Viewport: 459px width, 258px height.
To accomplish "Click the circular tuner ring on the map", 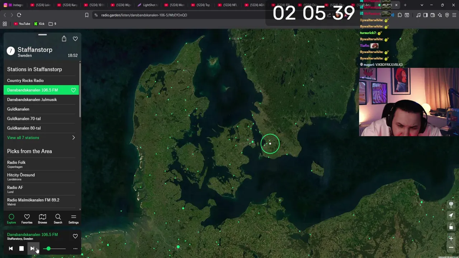I will click(270, 144).
